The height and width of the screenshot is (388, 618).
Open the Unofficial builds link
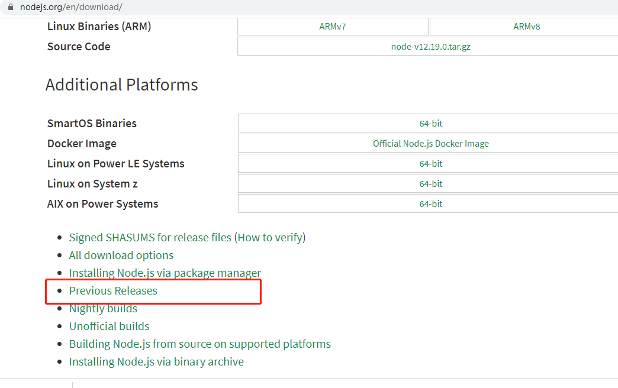109,326
